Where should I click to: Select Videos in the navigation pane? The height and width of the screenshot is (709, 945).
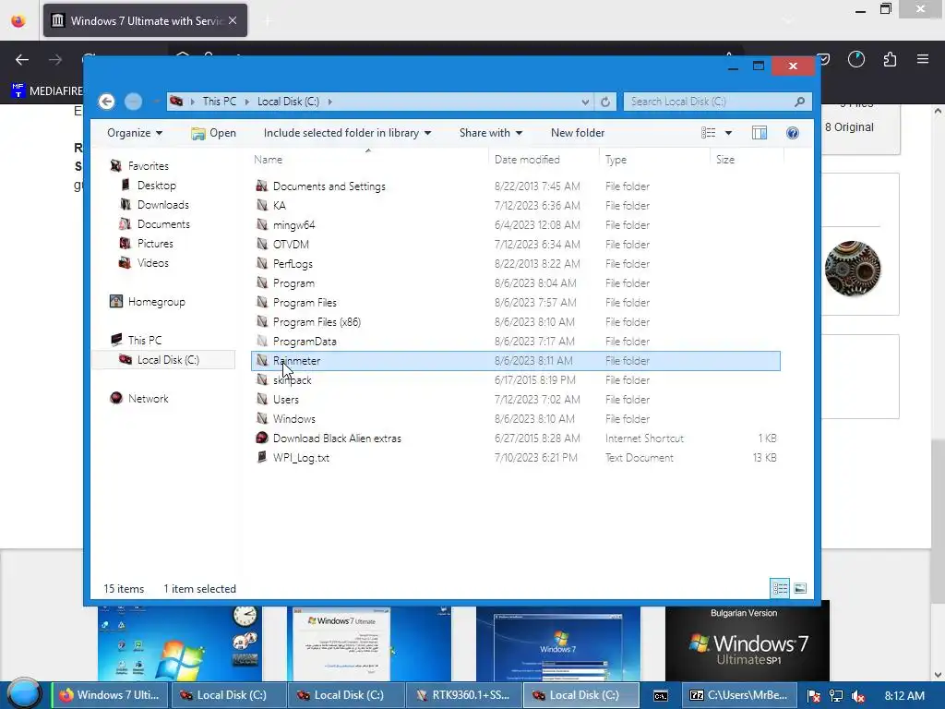[152, 262]
